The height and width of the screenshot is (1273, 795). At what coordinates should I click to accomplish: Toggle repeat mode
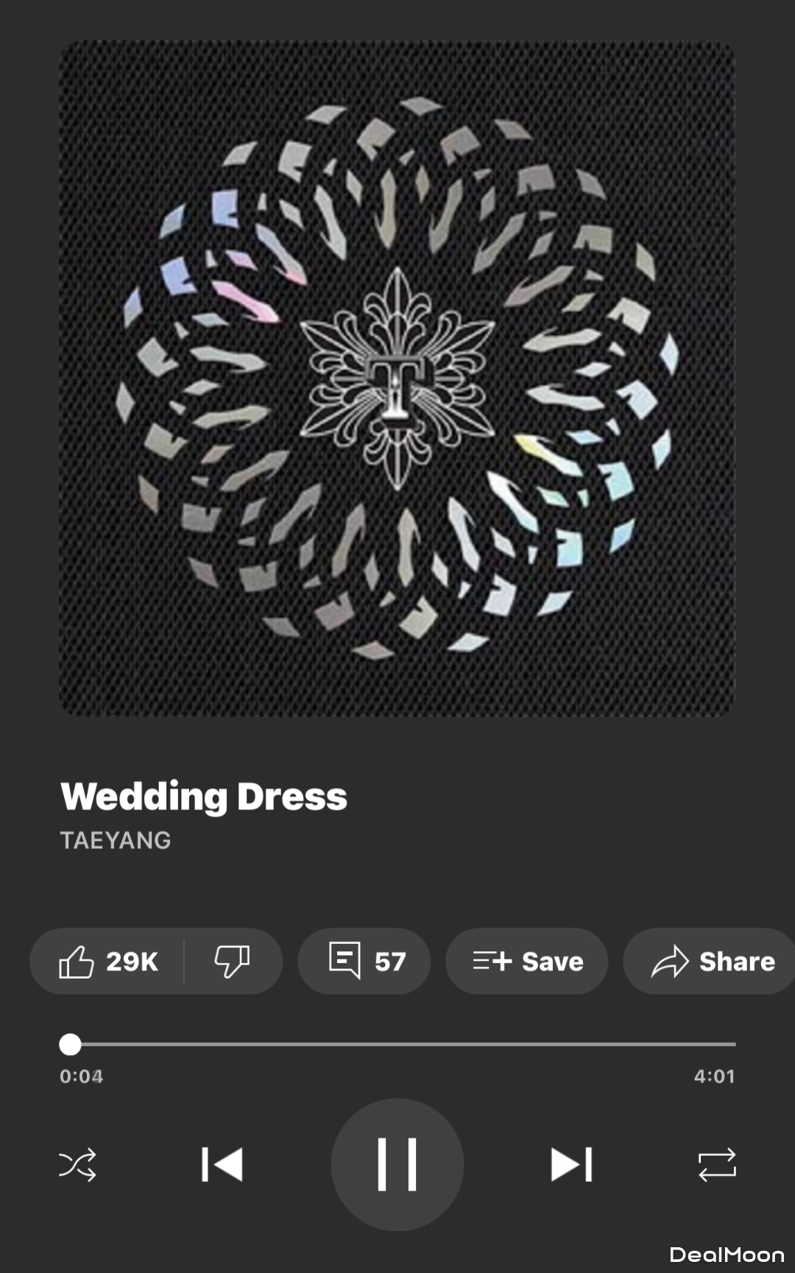(717, 1165)
